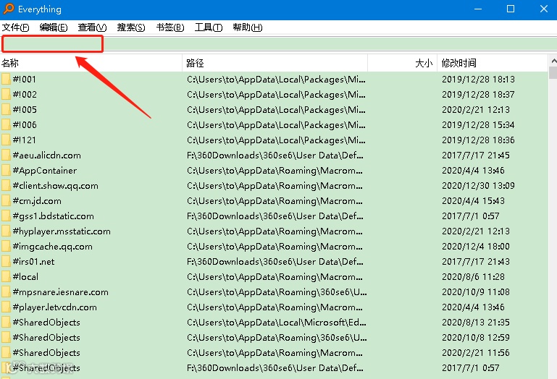Select the #aeu.alicdn.com entry

tap(46, 155)
